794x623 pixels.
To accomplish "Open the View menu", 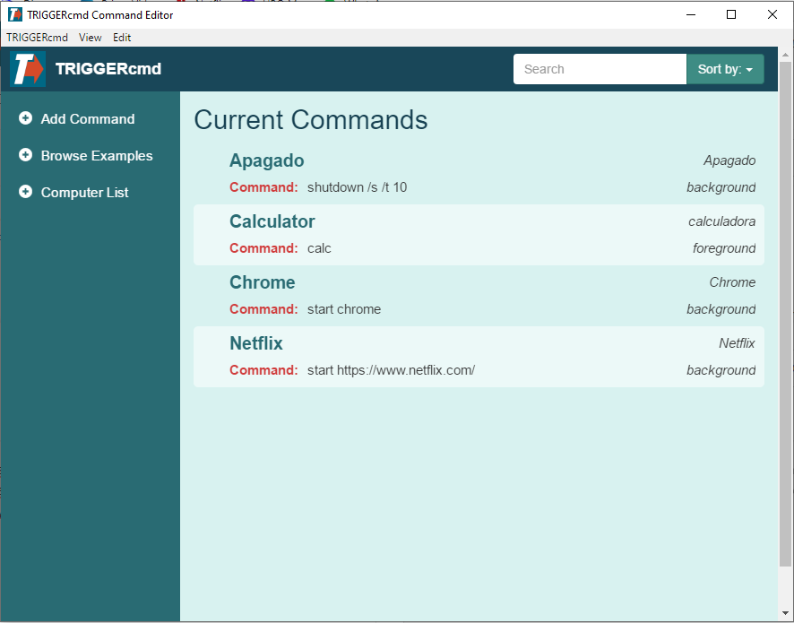I will pyautogui.click(x=91, y=38).
